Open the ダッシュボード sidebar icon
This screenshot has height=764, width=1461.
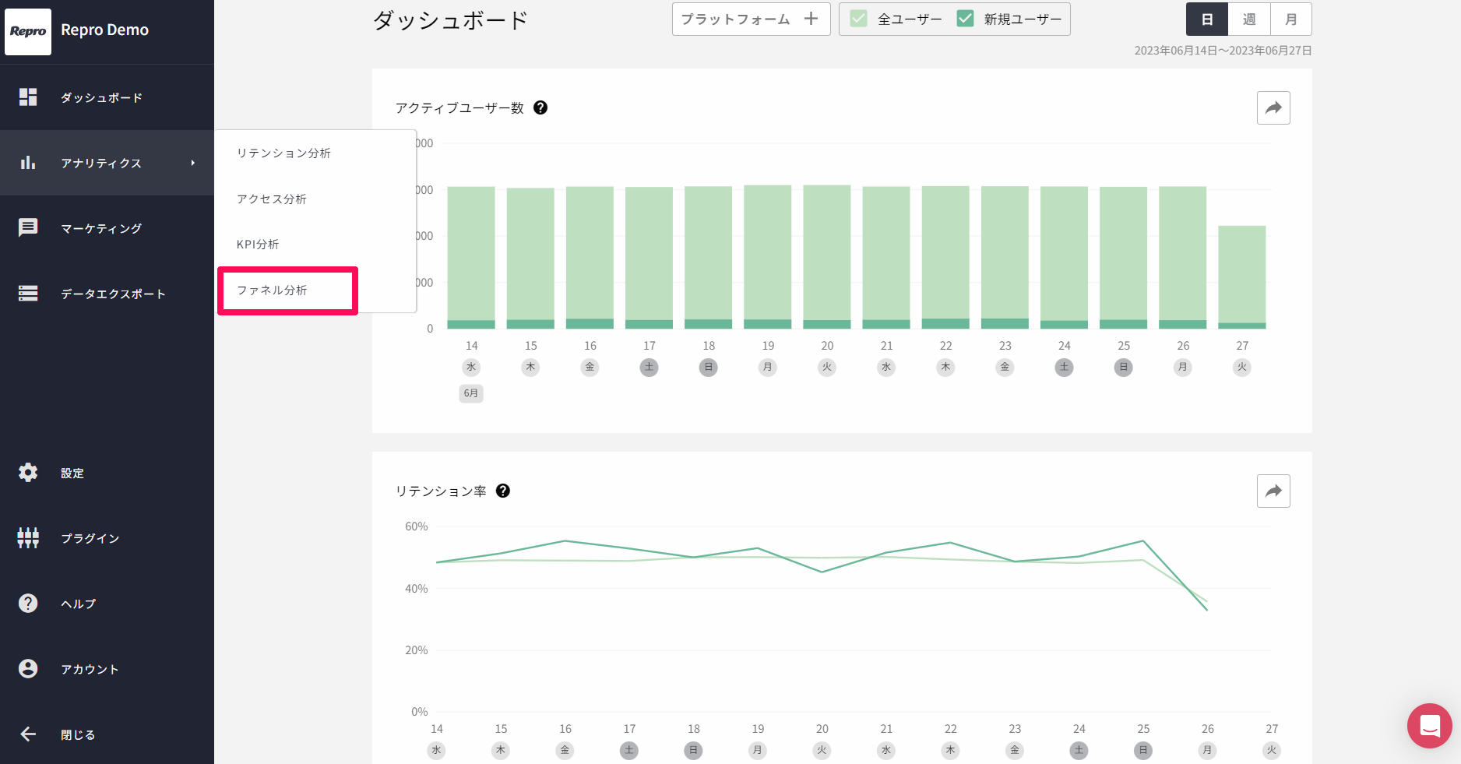point(28,97)
